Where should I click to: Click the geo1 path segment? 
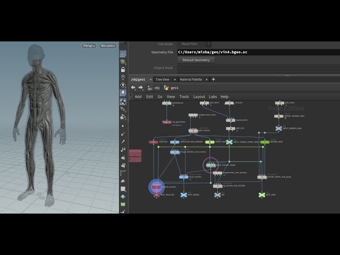[x=172, y=88]
